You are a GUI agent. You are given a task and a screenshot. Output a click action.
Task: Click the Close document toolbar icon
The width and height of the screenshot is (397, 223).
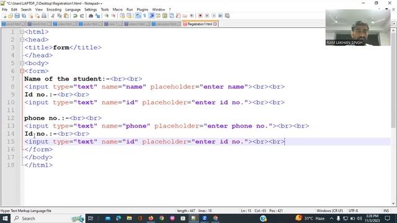pyautogui.click(x=30, y=15)
